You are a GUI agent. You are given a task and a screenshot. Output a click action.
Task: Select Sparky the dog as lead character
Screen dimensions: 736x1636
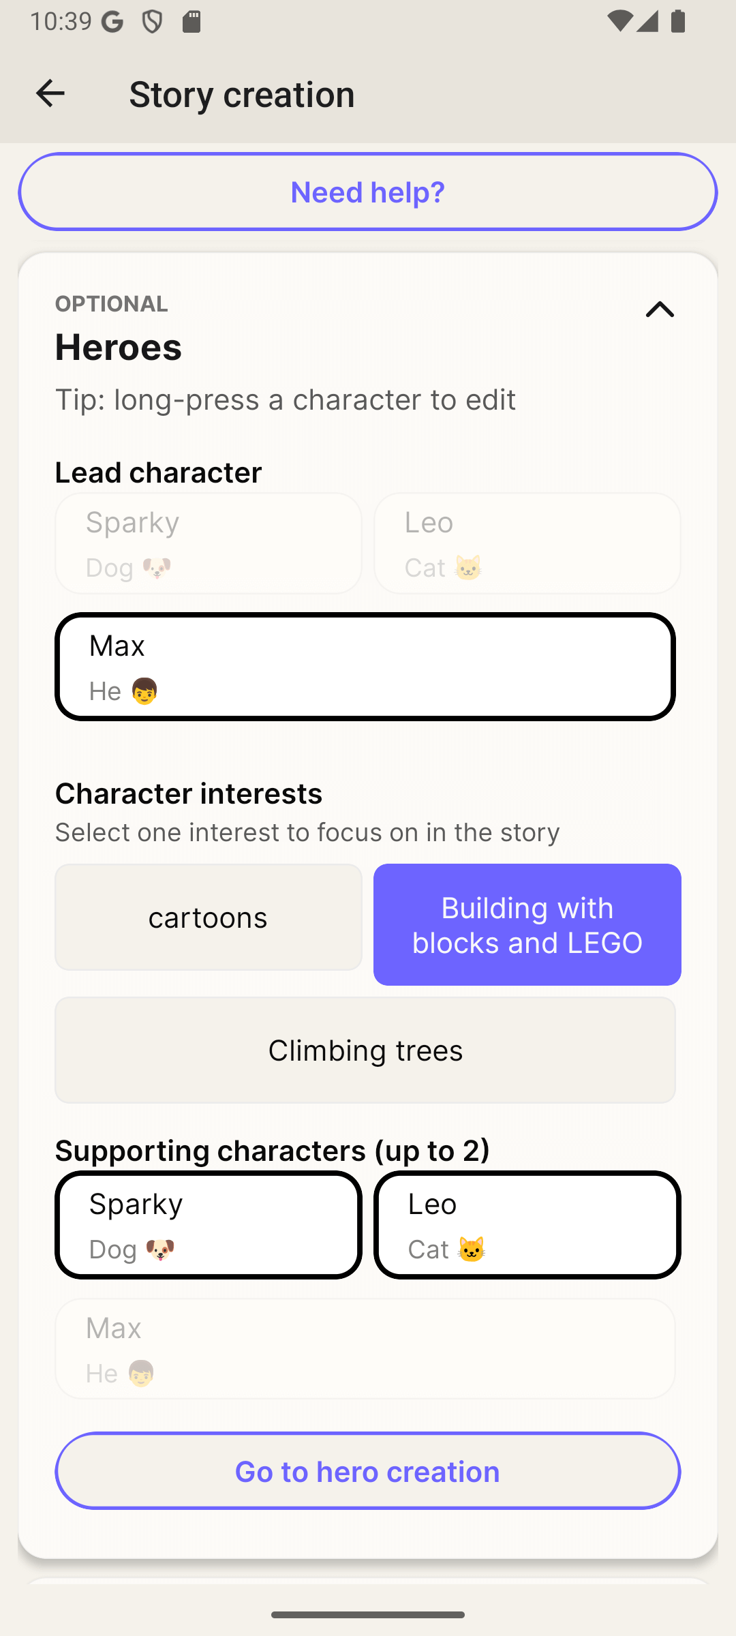pyautogui.click(x=209, y=543)
